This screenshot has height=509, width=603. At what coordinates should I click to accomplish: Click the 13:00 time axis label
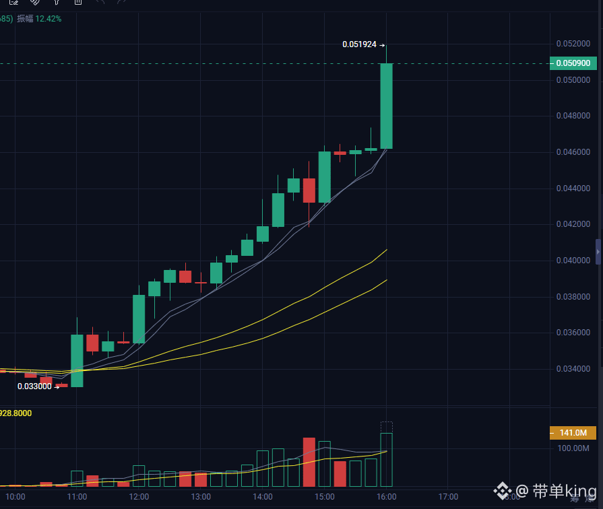(x=201, y=497)
